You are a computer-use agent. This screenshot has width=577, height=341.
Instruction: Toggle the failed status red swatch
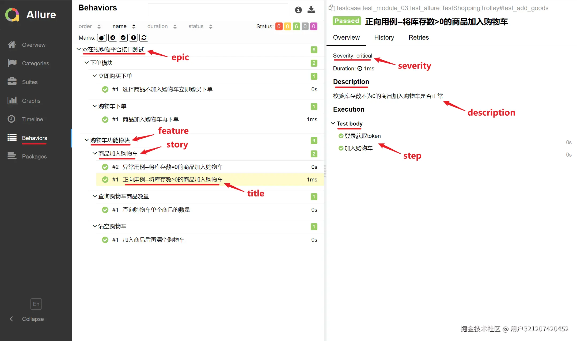[279, 26]
